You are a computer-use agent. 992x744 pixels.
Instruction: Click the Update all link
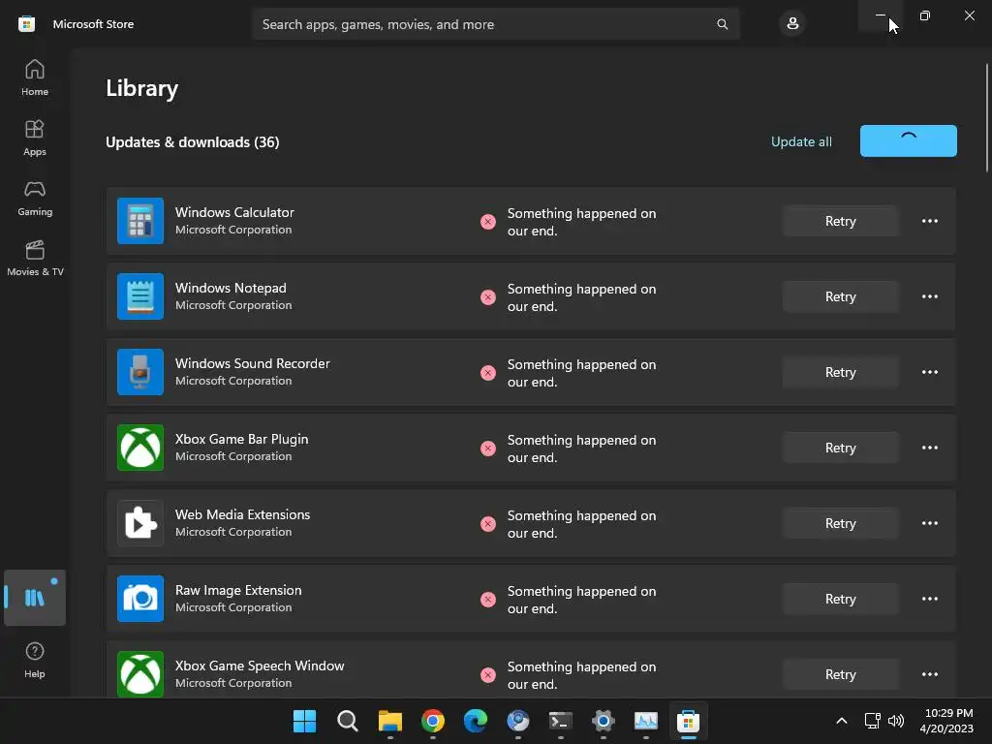point(801,141)
